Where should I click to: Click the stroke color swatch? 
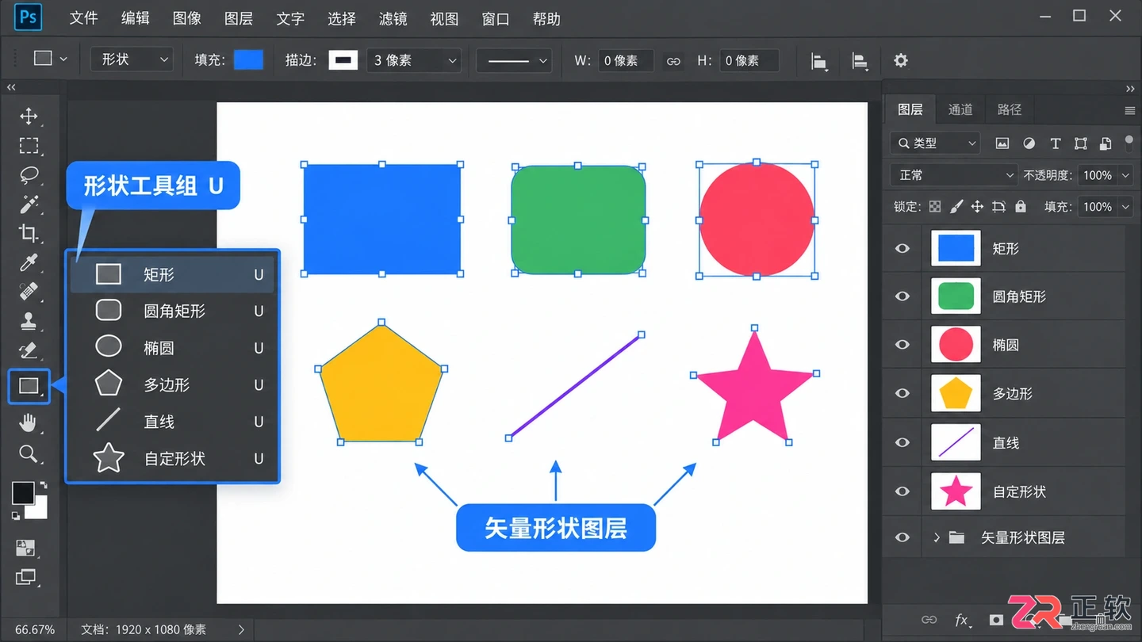point(343,60)
